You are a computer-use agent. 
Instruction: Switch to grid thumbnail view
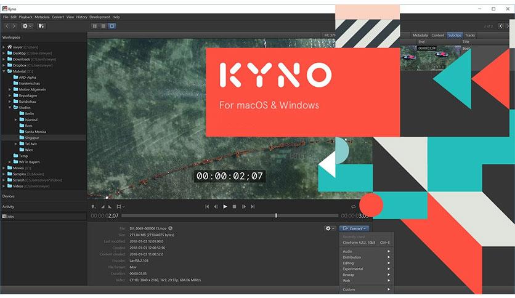click(95, 26)
